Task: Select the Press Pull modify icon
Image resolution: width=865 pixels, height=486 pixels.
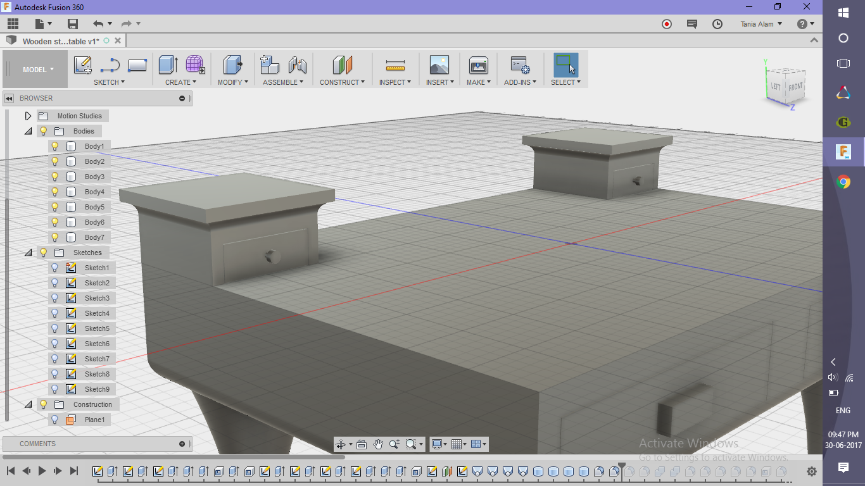Action: point(233,65)
